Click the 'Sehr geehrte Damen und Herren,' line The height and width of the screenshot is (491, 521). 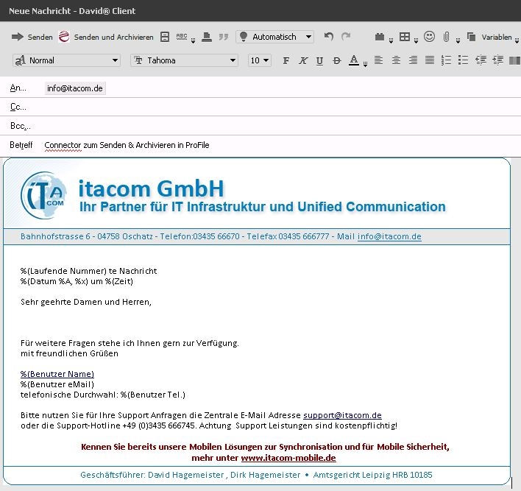pyautogui.click(x=86, y=302)
